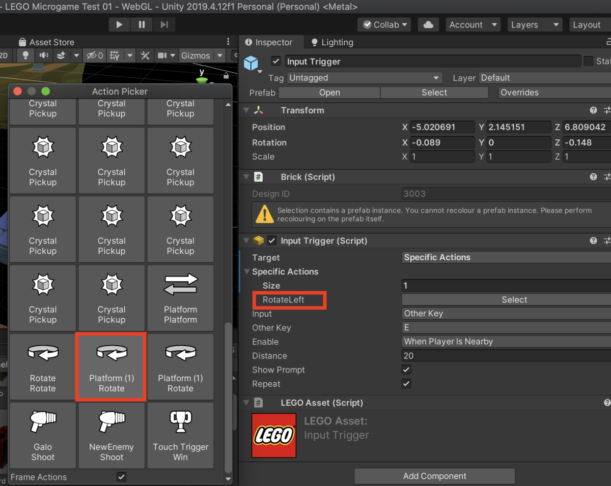Collapse the LEGO Asset (Script) foldout
The width and height of the screenshot is (611, 486).
(x=246, y=403)
